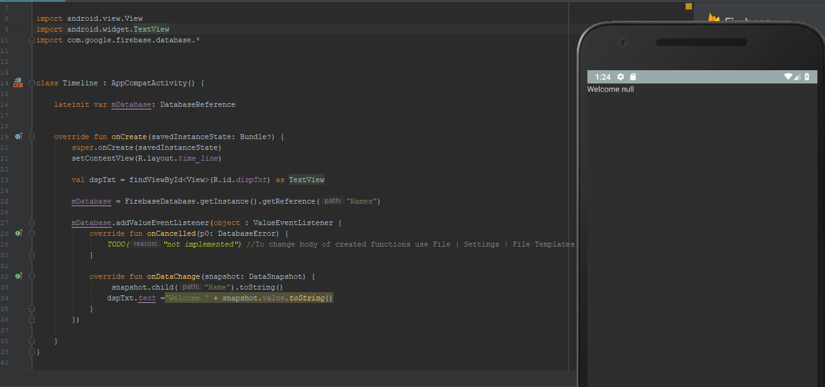
Task: Collapse the class Timeline fold marker
Action: 32,83
